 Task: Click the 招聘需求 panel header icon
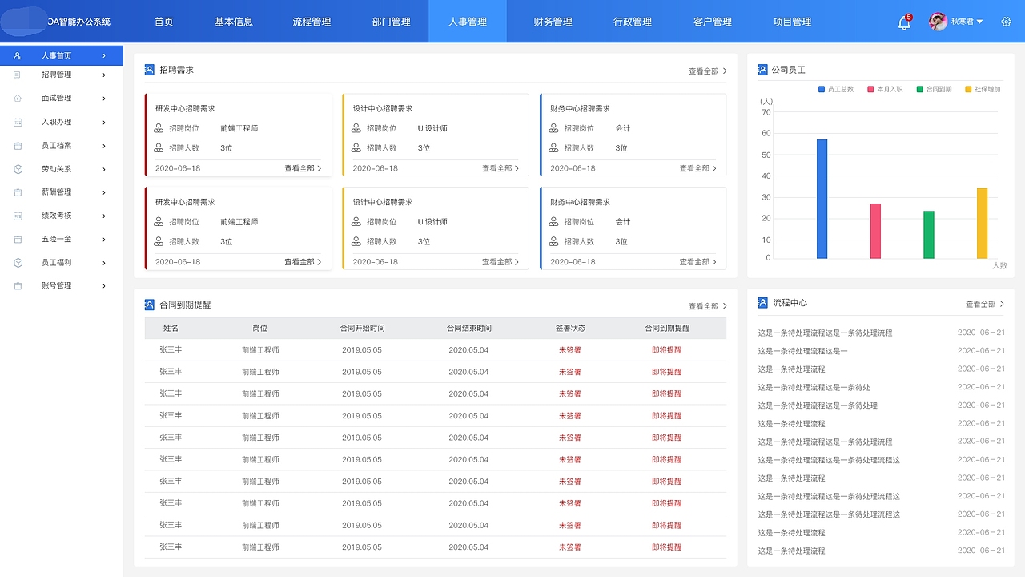click(149, 70)
